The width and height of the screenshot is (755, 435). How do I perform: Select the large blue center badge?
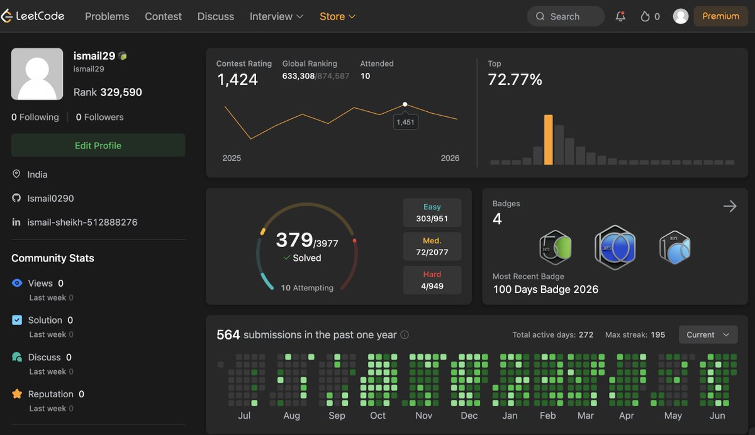pyautogui.click(x=615, y=248)
